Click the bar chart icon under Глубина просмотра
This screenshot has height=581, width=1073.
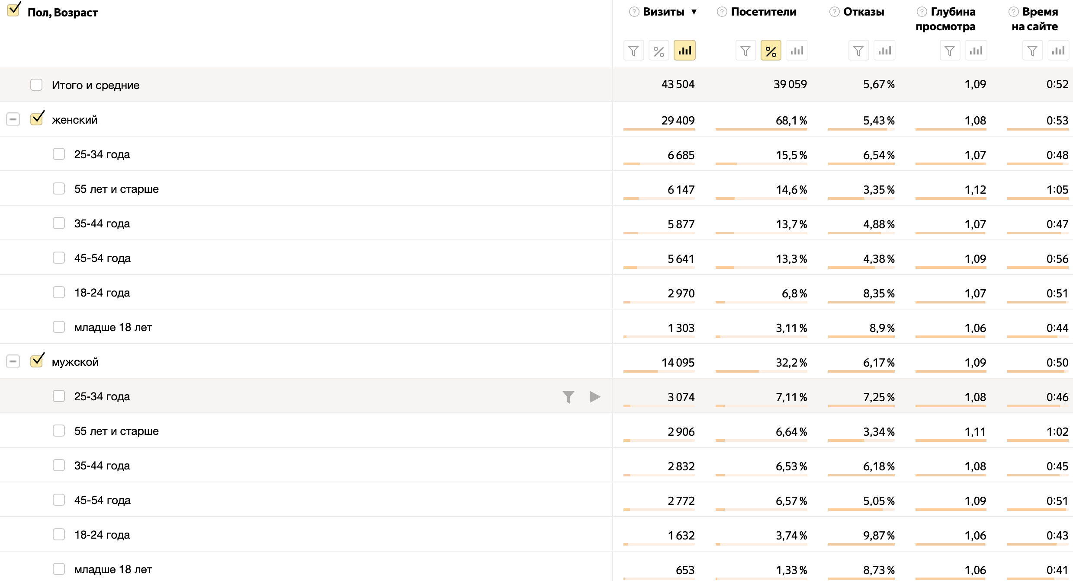pos(976,51)
